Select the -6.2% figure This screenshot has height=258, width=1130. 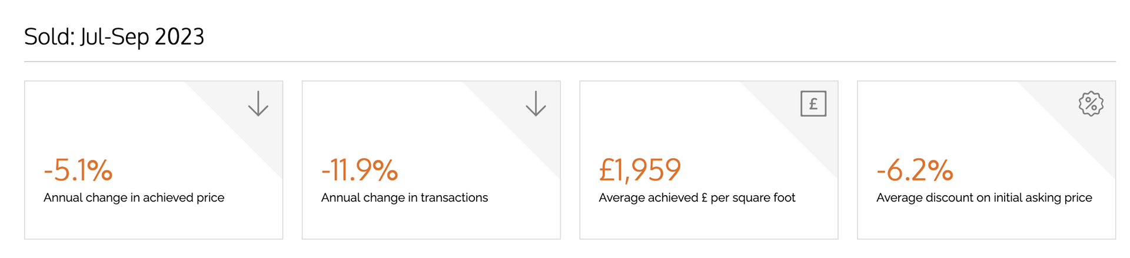pyautogui.click(x=915, y=170)
